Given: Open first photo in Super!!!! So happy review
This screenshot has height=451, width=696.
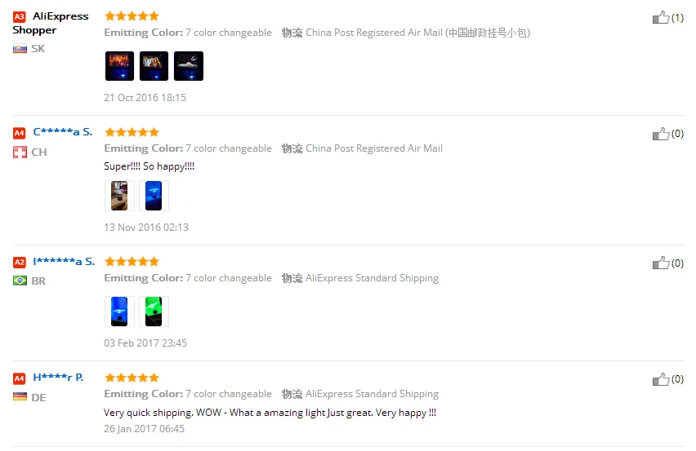Looking at the screenshot, I should 119,196.
